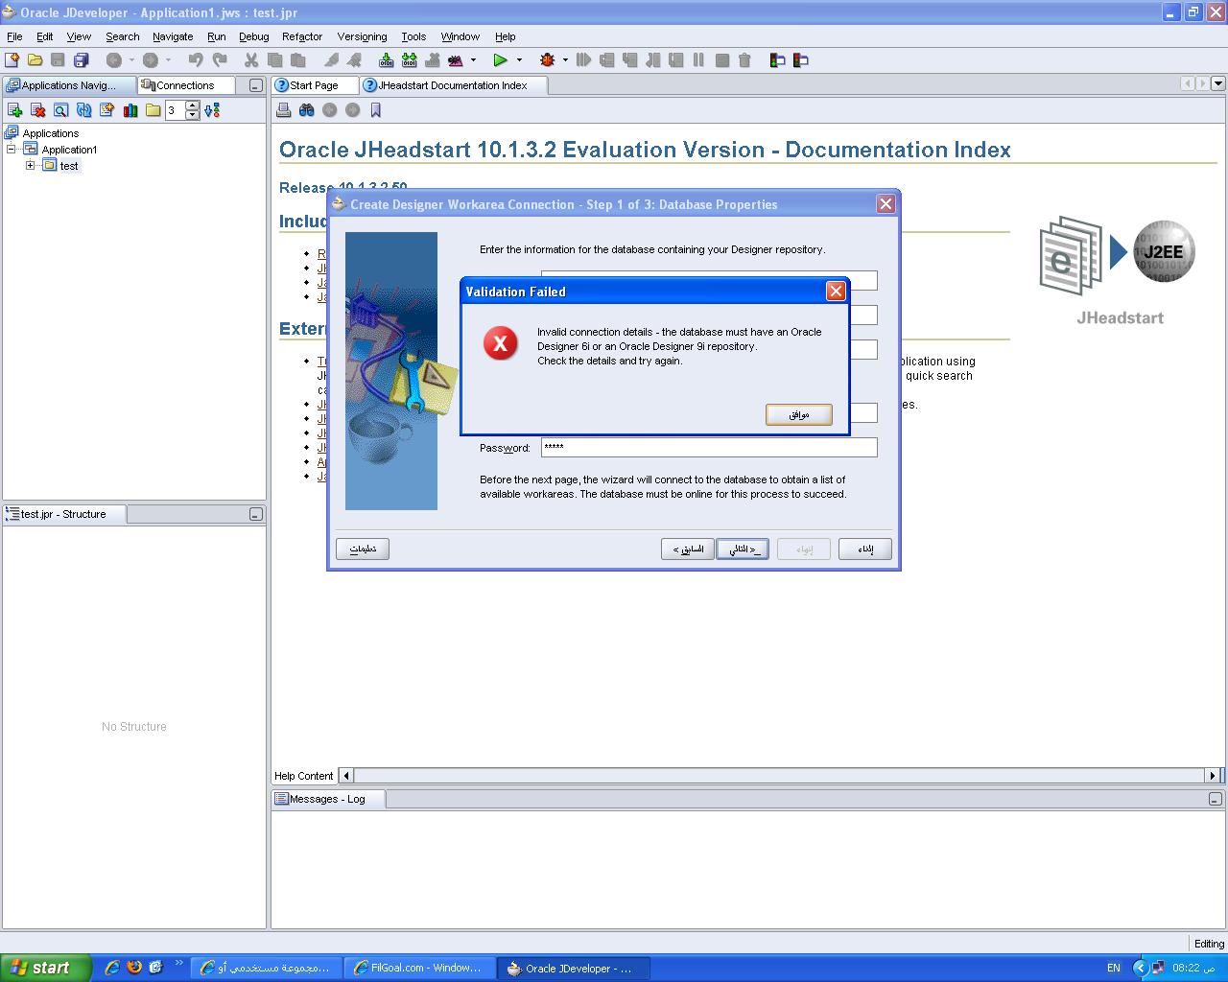Click the green Run arrow icon
The image size is (1228, 982).
(x=500, y=60)
